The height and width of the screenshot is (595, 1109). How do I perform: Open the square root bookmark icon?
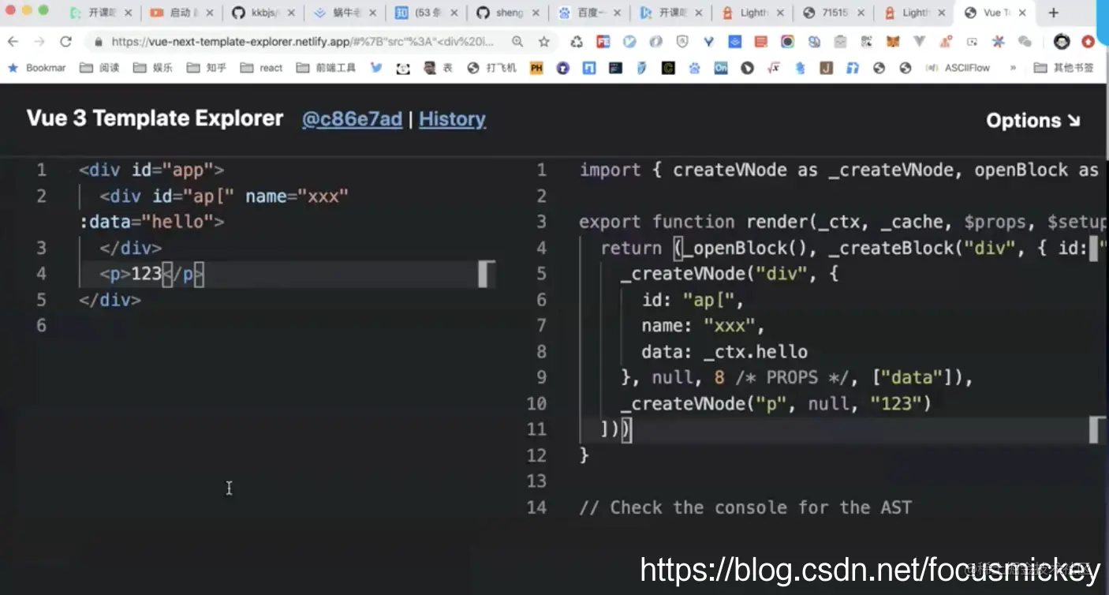pos(774,68)
